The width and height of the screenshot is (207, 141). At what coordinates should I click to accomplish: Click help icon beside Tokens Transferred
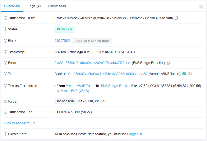(5, 86)
